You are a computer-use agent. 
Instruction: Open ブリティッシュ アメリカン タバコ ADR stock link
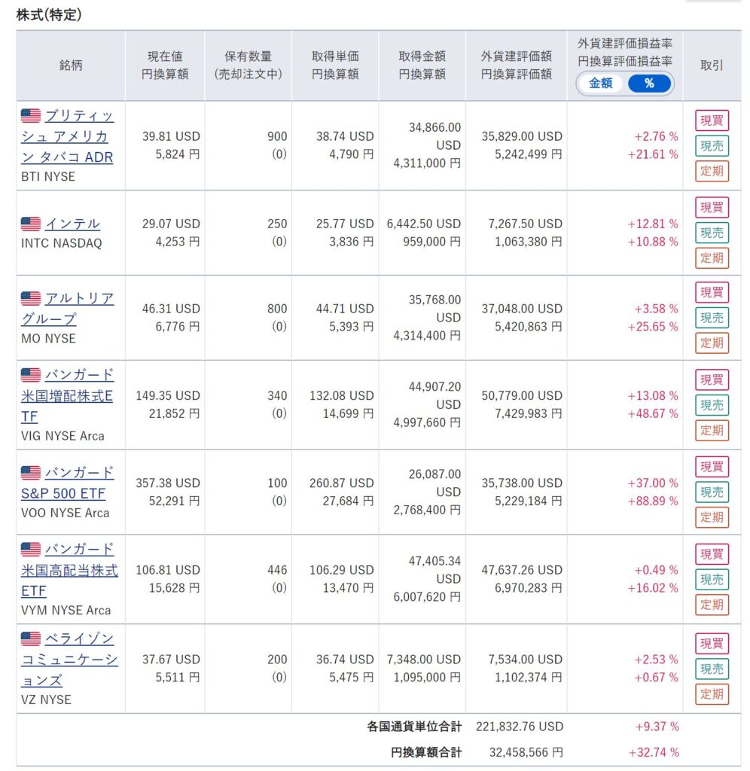click(67, 136)
